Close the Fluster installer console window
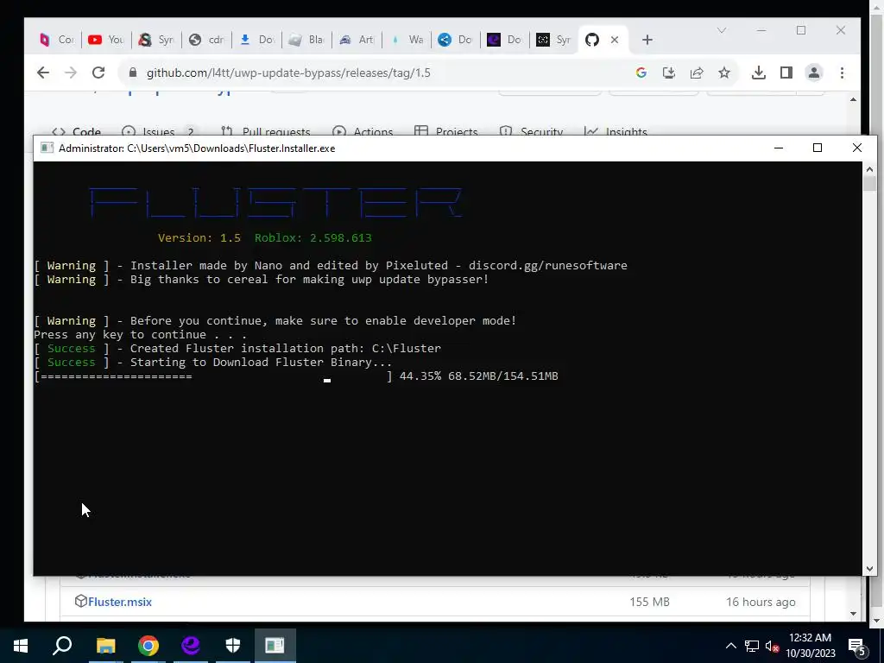Image resolution: width=884 pixels, height=663 pixels. click(x=857, y=148)
